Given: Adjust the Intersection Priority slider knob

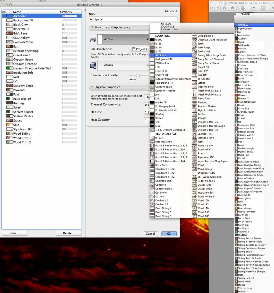Looking at the screenshot, I should click(138, 75).
